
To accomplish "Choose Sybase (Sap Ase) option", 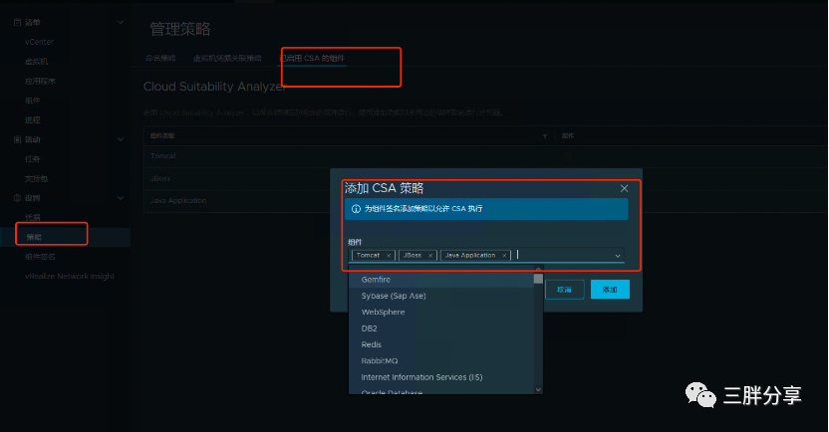I will tap(441, 296).
